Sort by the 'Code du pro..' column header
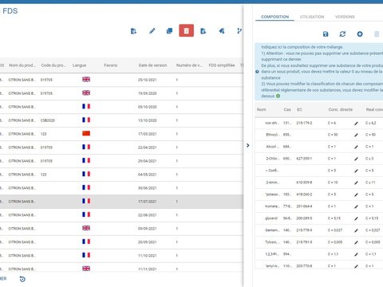Image resolution: width=383 pixels, height=287 pixels. (53, 65)
